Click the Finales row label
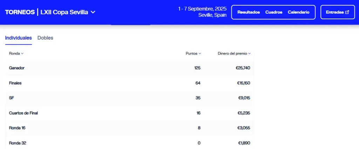This screenshot has width=359, height=149. coord(15,83)
